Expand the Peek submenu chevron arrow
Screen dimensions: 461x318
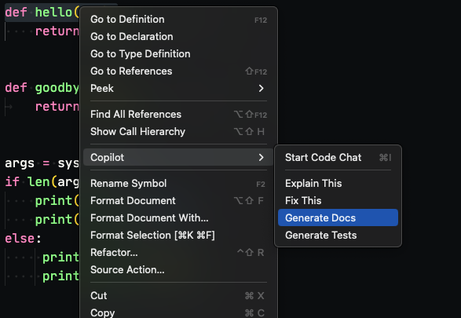(x=261, y=89)
